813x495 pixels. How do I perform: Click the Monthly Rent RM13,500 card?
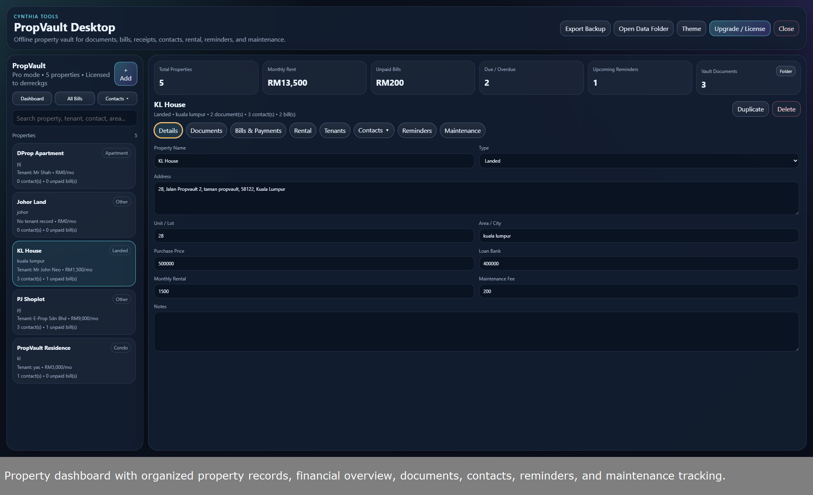(314, 78)
